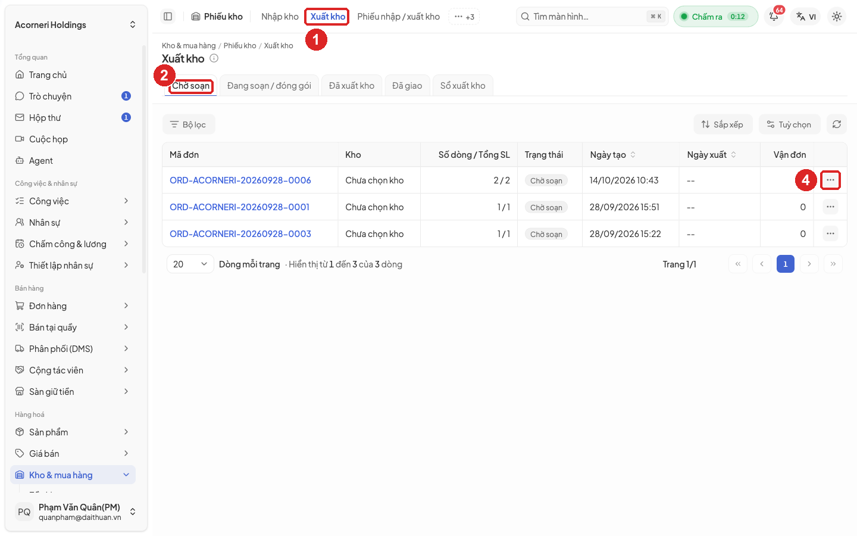Collapse the Kho & mua hàng group
The height and width of the screenshot is (536, 857).
click(x=73, y=475)
